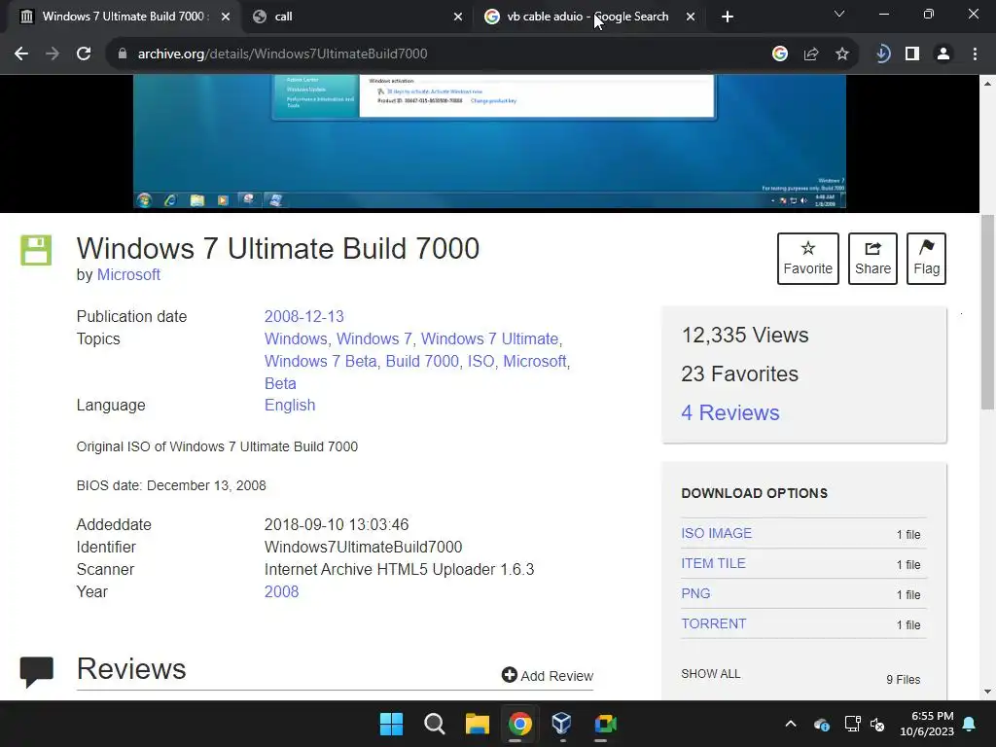This screenshot has width=996, height=747.
Task: Open the Chrome downloads icon
Action: [882, 54]
